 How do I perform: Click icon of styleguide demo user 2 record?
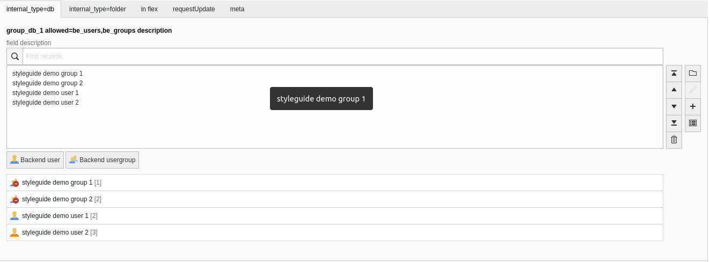tap(14, 232)
